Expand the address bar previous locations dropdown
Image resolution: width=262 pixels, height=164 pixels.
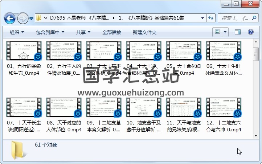[x=202, y=18]
